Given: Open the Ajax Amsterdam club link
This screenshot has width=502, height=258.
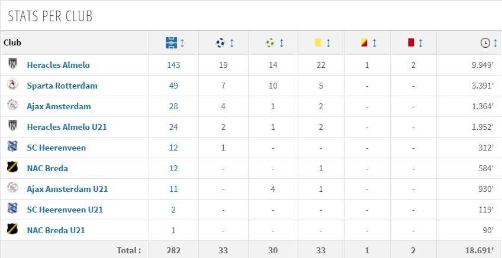Looking at the screenshot, I should pyautogui.click(x=59, y=106).
